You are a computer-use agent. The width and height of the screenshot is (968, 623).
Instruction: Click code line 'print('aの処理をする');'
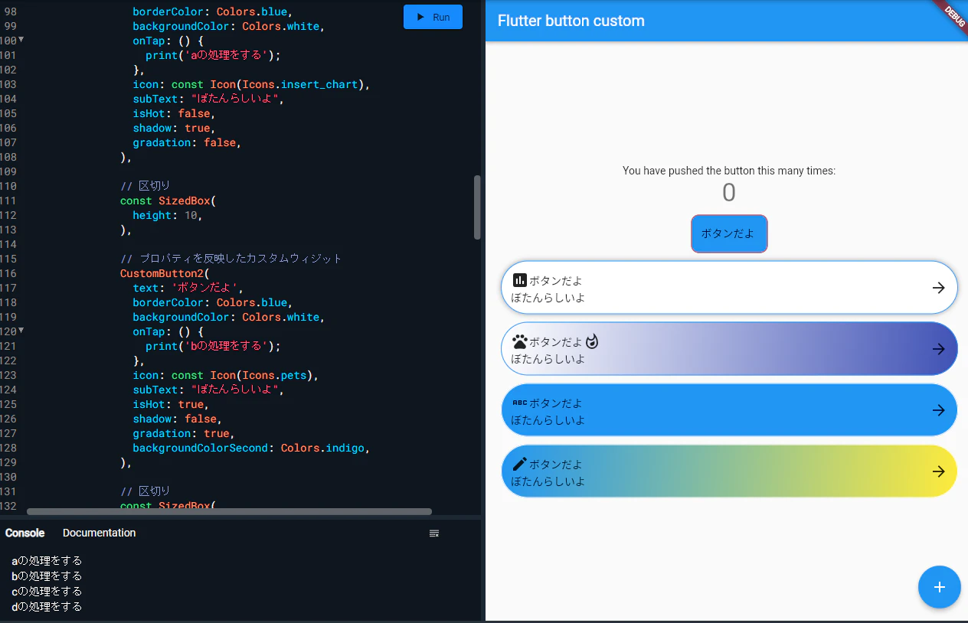coord(213,55)
